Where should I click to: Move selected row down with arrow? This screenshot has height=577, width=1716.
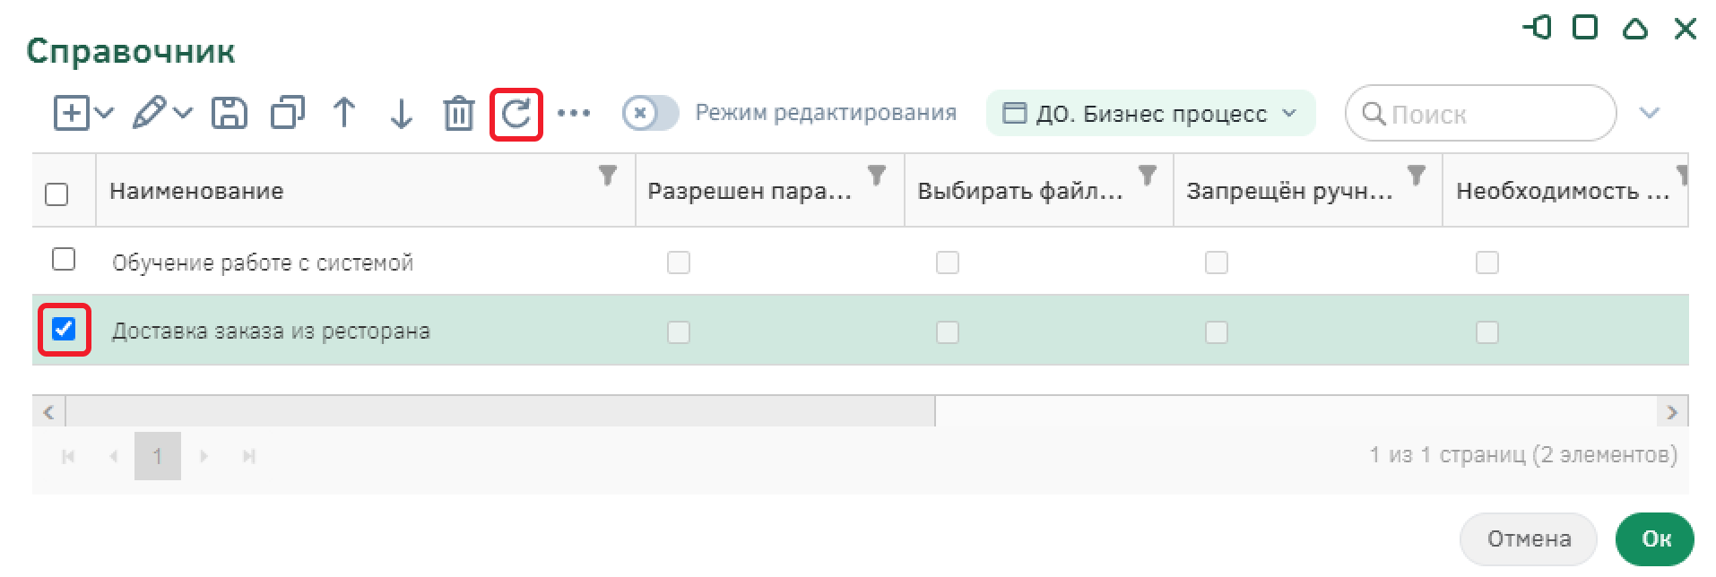coord(402,114)
